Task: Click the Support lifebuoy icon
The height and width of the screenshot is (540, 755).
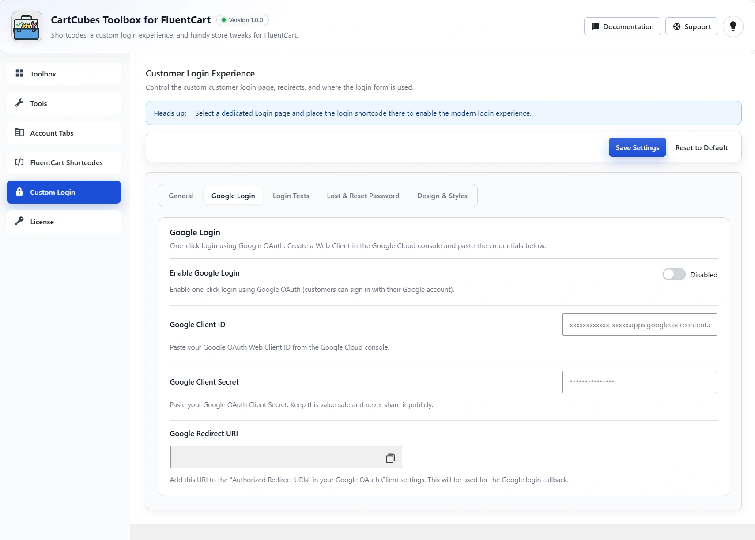Action: 677,26
